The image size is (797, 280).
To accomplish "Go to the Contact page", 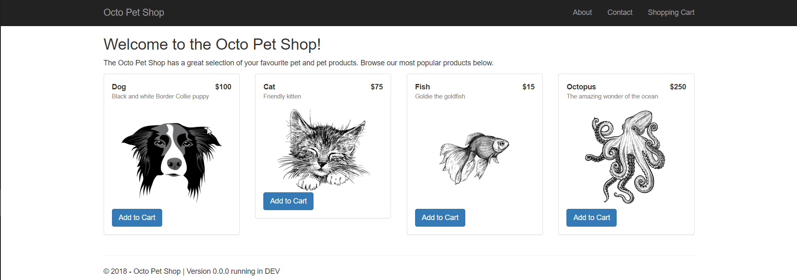I will [620, 12].
